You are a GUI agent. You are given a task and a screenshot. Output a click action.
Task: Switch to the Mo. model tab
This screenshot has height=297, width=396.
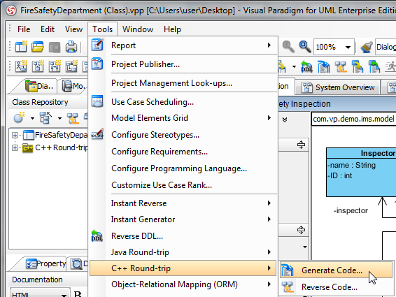pos(73,86)
